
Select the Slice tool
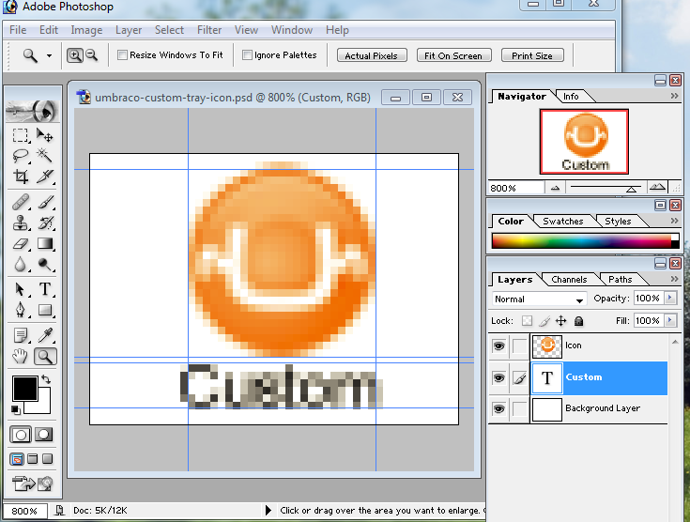[44, 177]
